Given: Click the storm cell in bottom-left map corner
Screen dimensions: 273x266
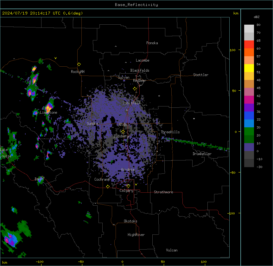Looking at the screenshot, I should (x=11, y=239).
